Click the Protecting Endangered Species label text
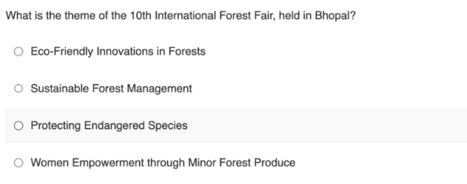The image size is (467, 184). (109, 126)
